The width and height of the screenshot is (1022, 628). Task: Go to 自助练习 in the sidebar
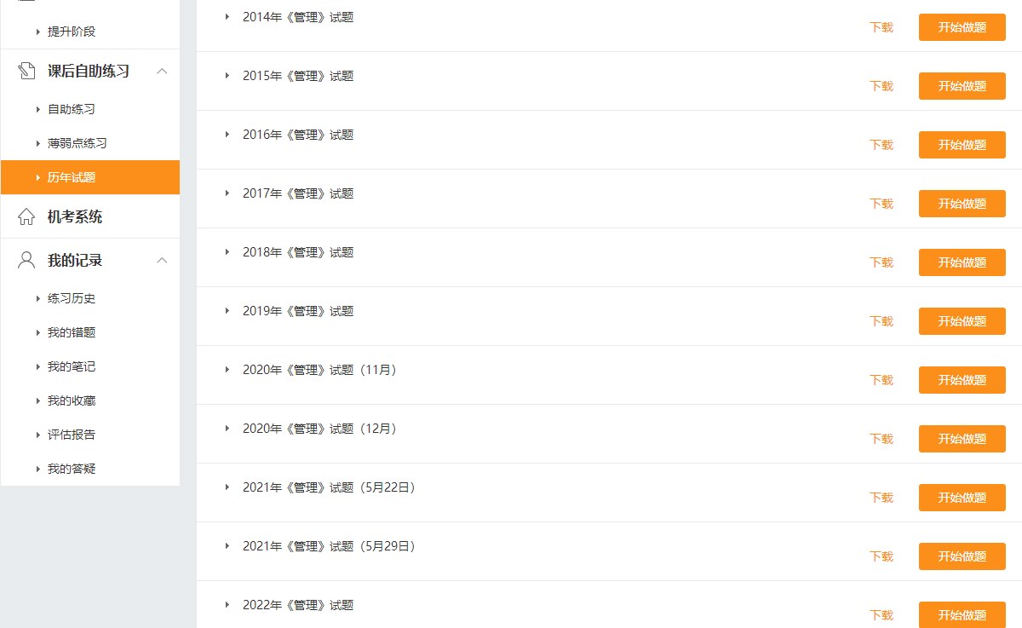pos(72,109)
